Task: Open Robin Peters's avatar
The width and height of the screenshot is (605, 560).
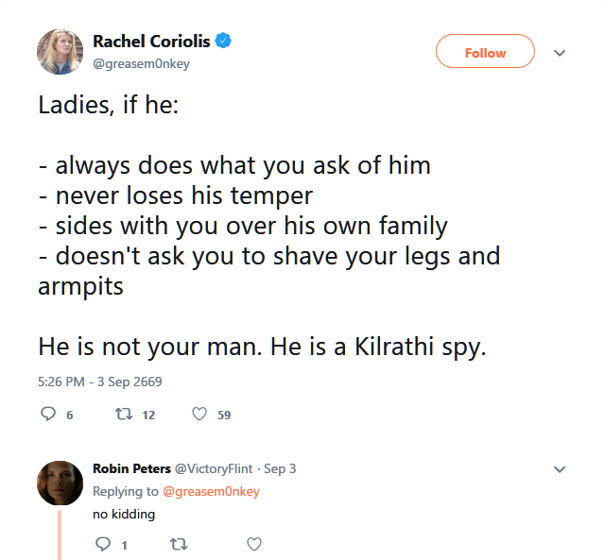Action: point(60,482)
